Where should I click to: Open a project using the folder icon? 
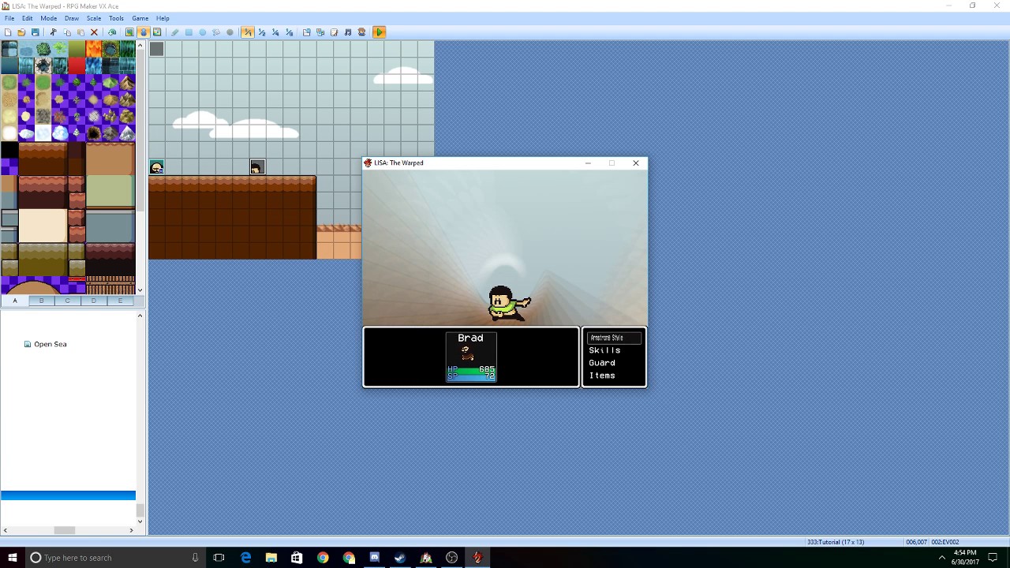(x=21, y=32)
